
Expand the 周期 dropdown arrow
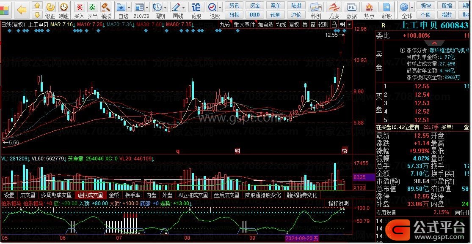[x=165, y=7]
